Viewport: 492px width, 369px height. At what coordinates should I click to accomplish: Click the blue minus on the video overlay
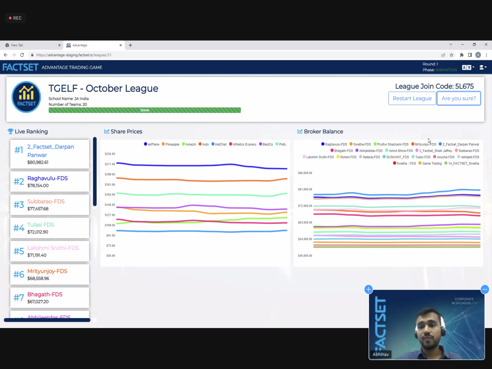[x=485, y=289]
